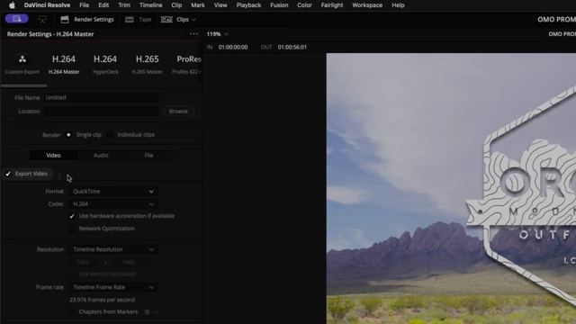
Task: Expand marker color dropdown arrow
Action: pos(156,312)
